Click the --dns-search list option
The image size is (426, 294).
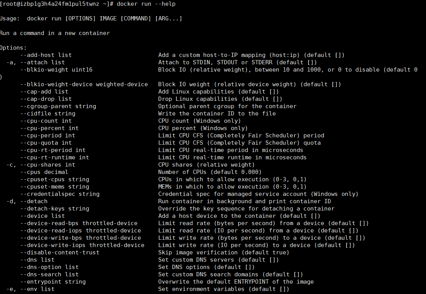coord(50,275)
